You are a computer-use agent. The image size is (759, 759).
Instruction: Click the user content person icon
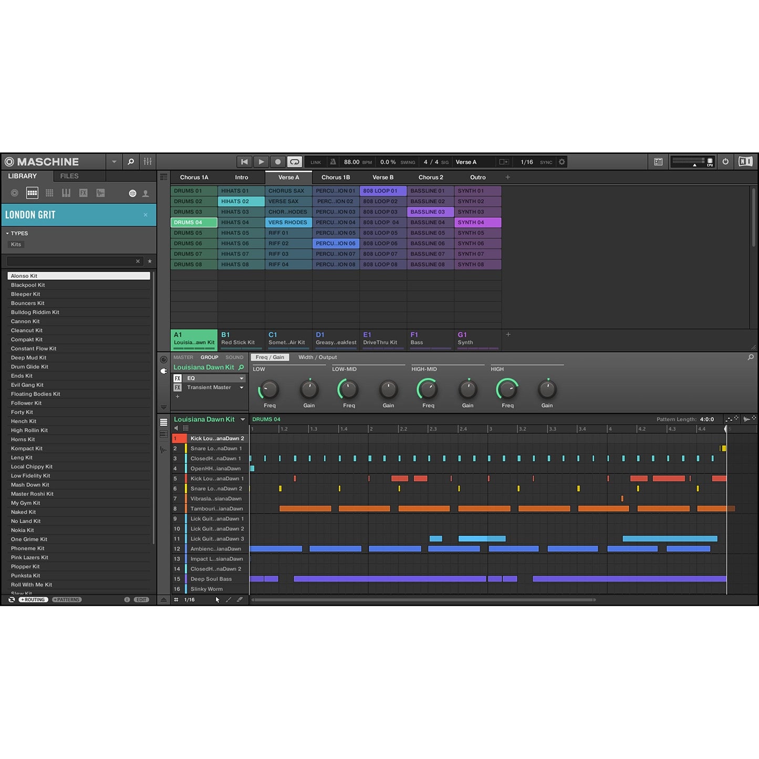click(x=145, y=193)
